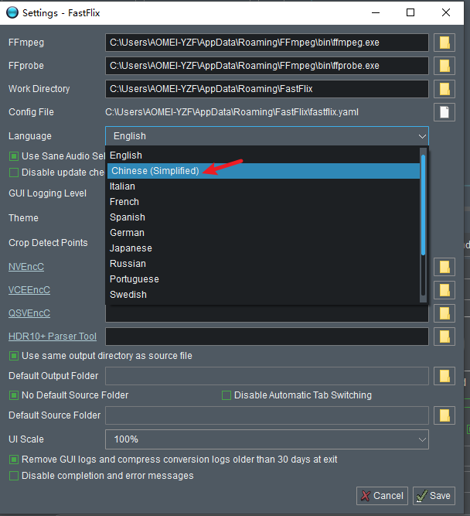This screenshot has height=516, width=470.
Task: Click folder icon for HDR10+ Parser Tool
Action: click(444, 337)
